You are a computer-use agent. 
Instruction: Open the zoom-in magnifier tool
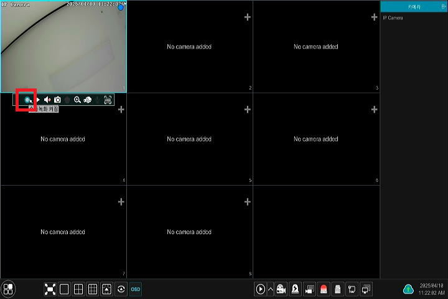tap(77, 100)
